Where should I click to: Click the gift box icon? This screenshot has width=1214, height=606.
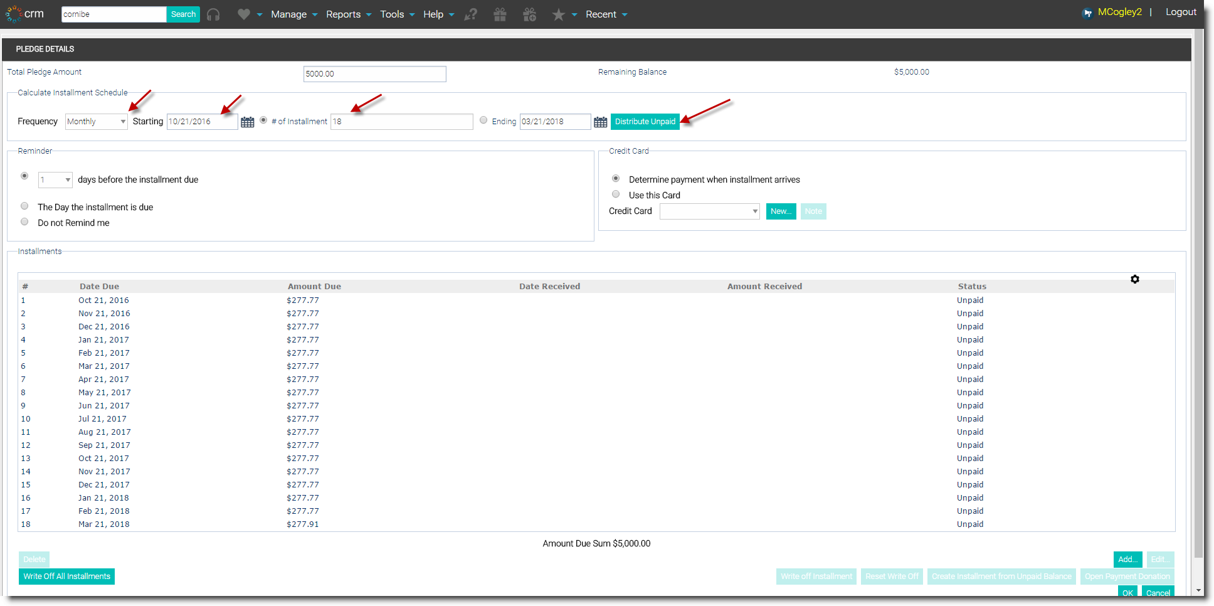pos(500,14)
